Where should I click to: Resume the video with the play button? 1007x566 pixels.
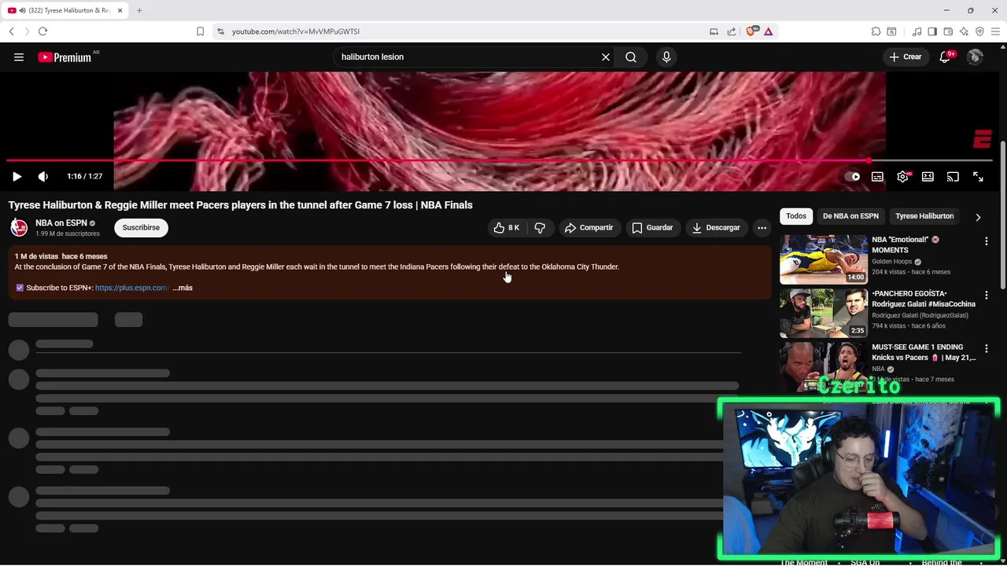17,177
